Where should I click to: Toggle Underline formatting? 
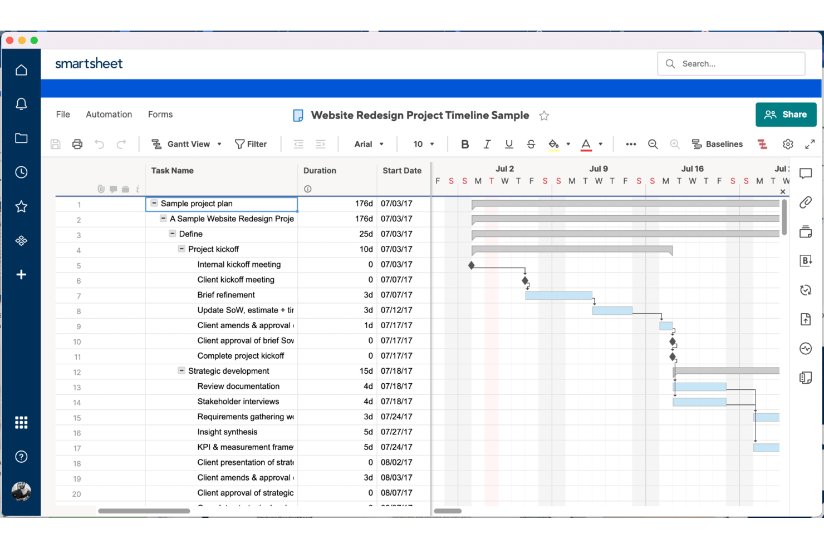509,144
